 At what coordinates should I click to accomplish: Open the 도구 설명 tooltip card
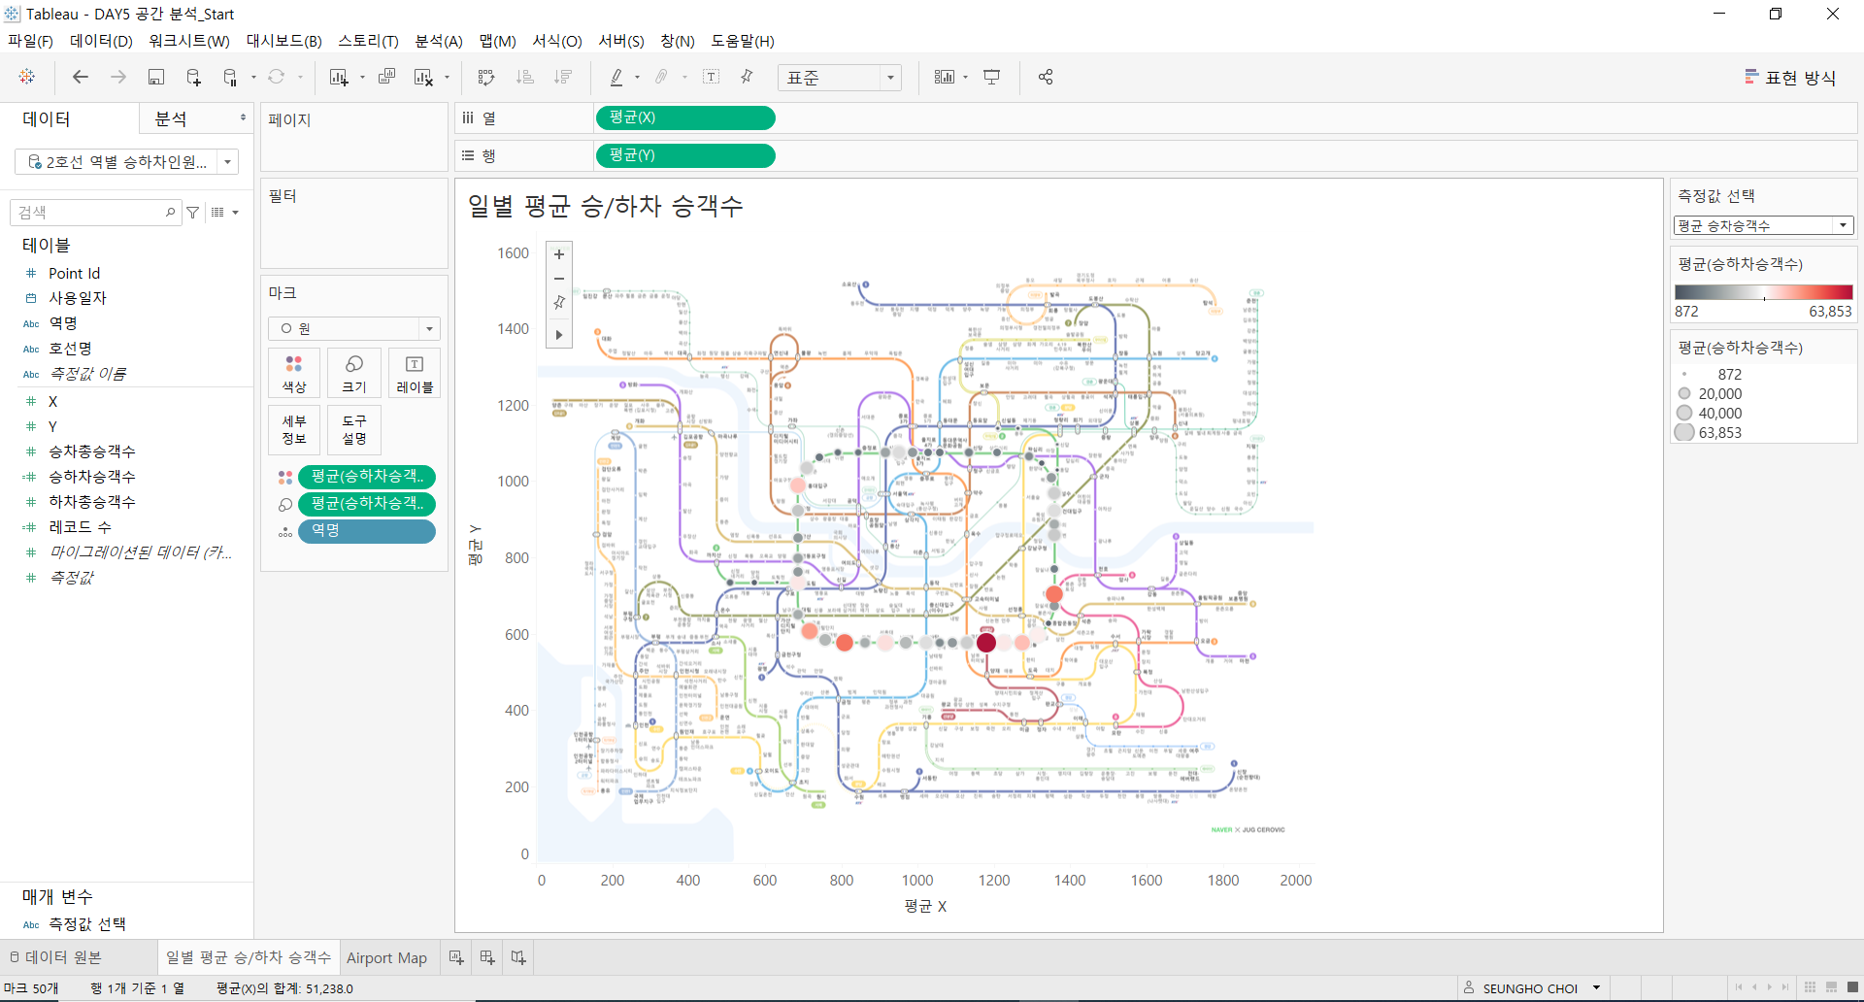354,430
